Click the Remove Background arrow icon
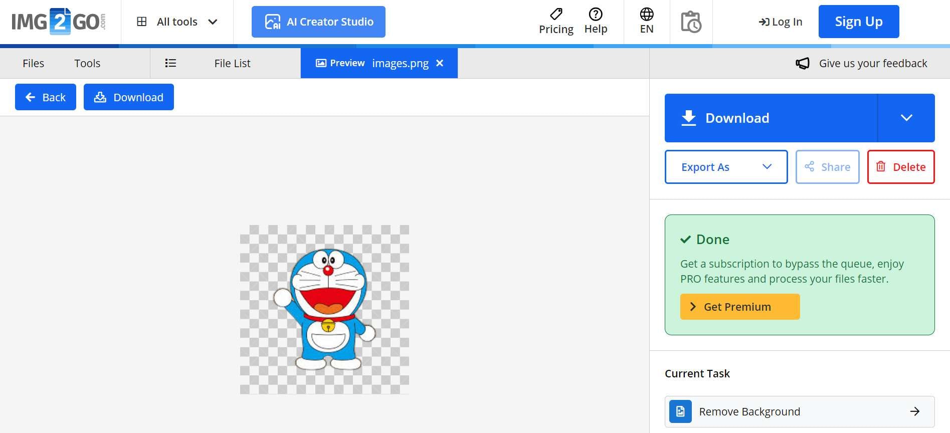This screenshot has height=433, width=950. (x=915, y=411)
